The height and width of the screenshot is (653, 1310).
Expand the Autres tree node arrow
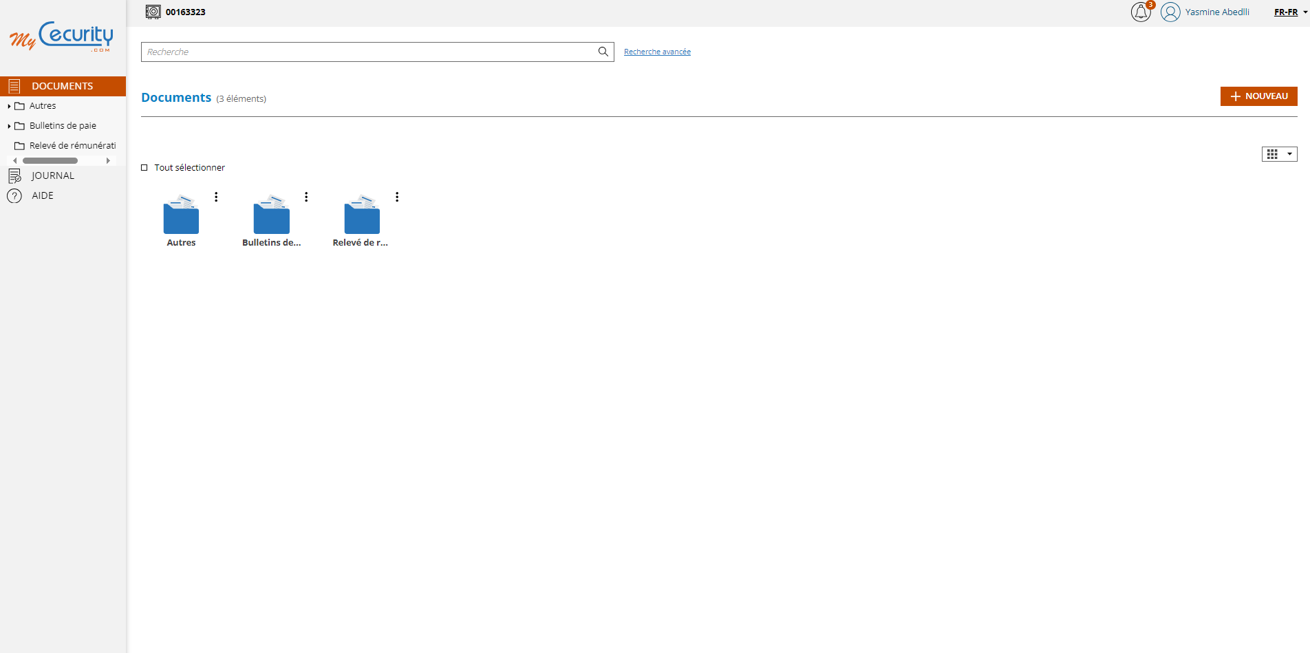[9, 106]
